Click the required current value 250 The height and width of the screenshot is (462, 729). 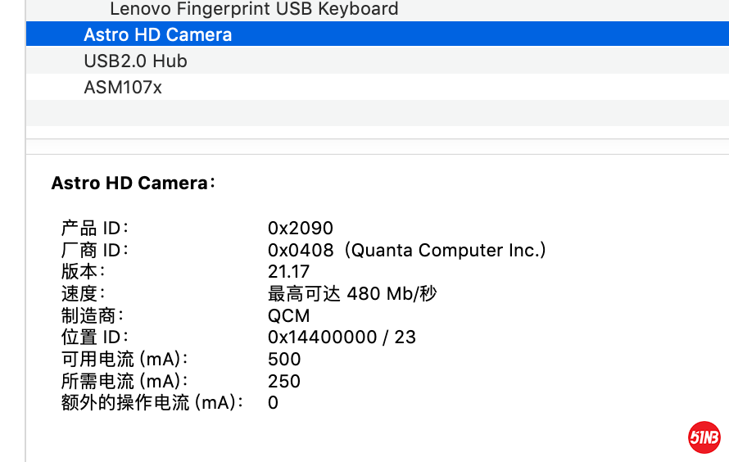284,381
